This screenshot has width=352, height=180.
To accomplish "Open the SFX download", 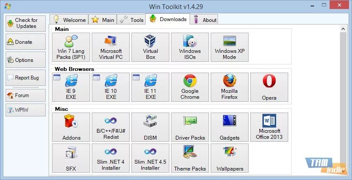I will (x=71, y=158).
